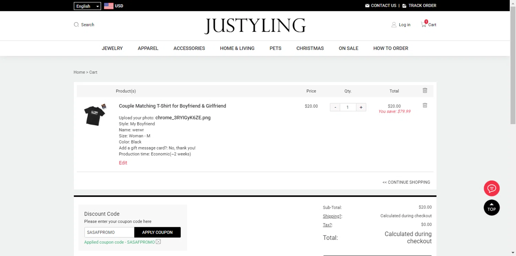Click the coupon code input field
The height and width of the screenshot is (256, 516).
tap(109, 232)
